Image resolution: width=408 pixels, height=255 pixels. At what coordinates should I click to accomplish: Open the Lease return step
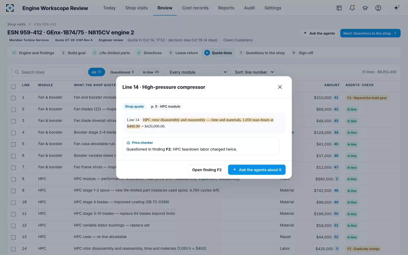point(184,53)
